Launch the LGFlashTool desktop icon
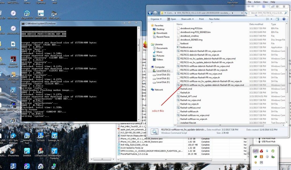Screen dimensions: 291x170 click(41, 151)
